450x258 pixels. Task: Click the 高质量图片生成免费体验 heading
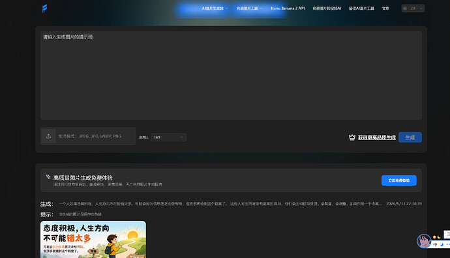[x=83, y=178]
